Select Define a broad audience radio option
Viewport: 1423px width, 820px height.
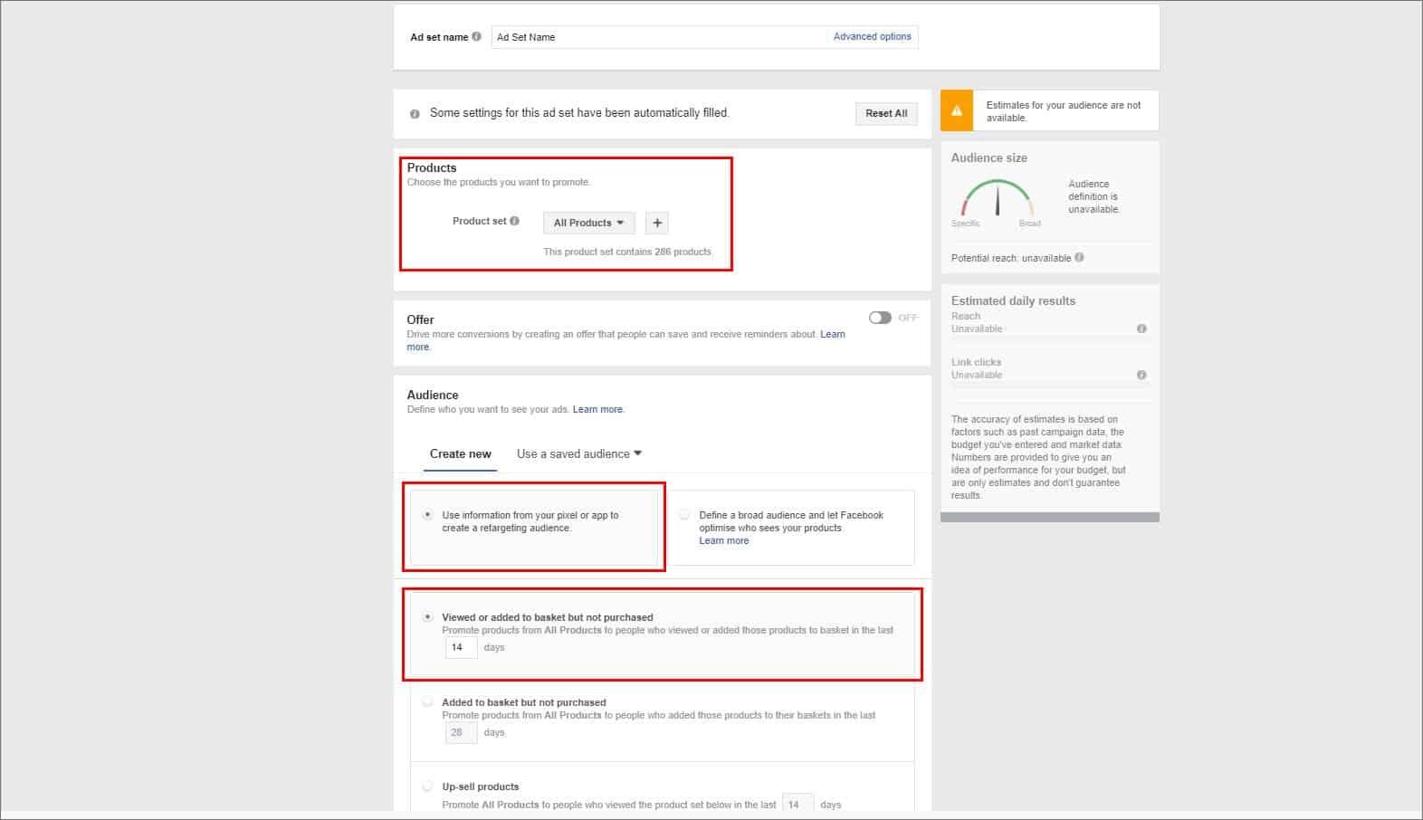pyautogui.click(x=685, y=515)
